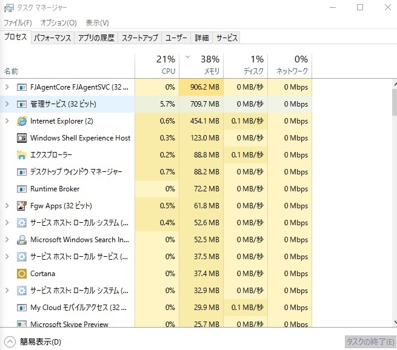The height and width of the screenshot is (350, 397).
Task: Click the 簡易表示(D) link
Action: 41,342
